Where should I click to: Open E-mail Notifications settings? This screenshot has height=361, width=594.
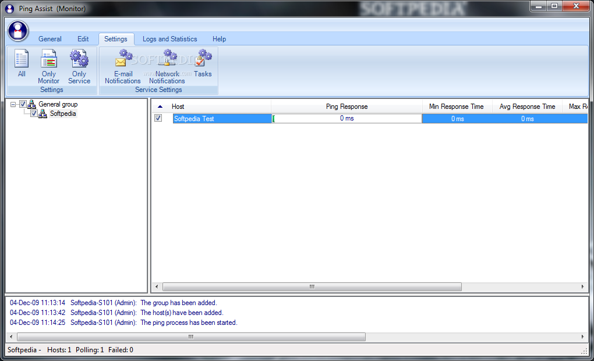pos(123,66)
